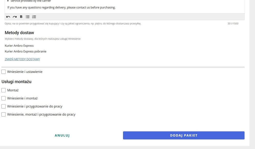Insert a bulleted list
The height and width of the screenshot is (149, 255).
pyautogui.click(x=28, y=17)
